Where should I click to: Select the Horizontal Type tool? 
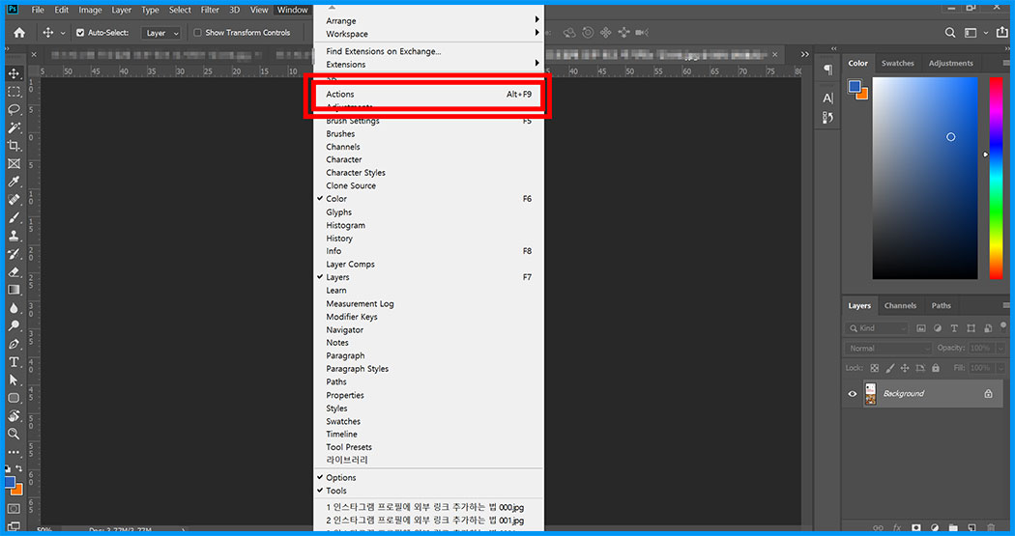click(14, 362)
